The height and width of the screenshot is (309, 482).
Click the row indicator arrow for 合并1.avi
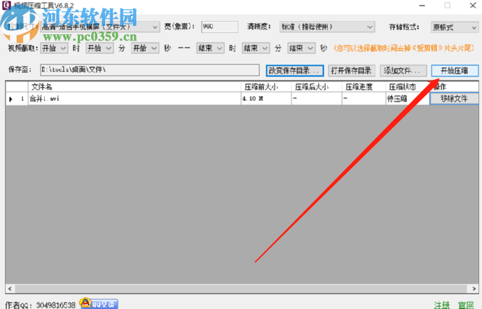coord(11,99)
